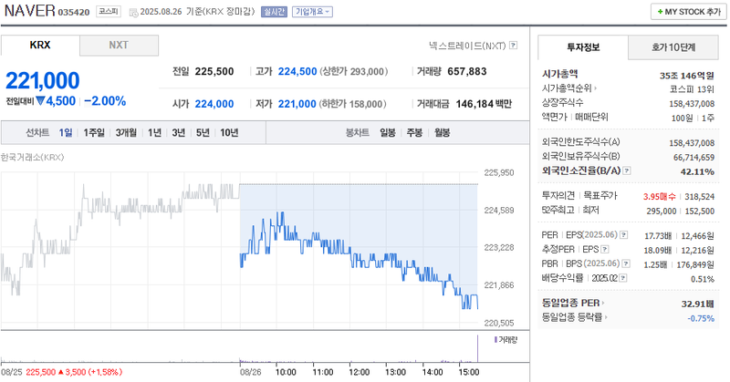Click 외국인소진율 value 42.11%
The image size is (730, 382).
(697, 171)
